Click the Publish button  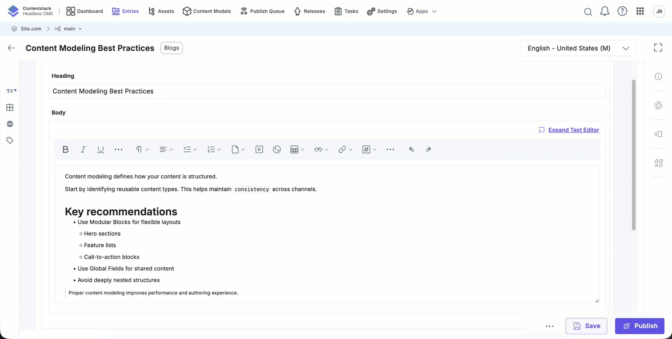point(640,326)
